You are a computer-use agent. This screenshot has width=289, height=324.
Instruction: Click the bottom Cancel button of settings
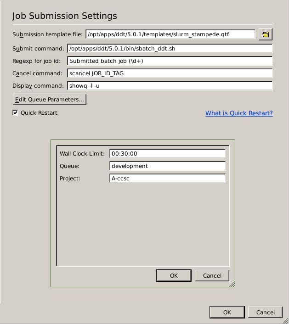tap(266, 312)
